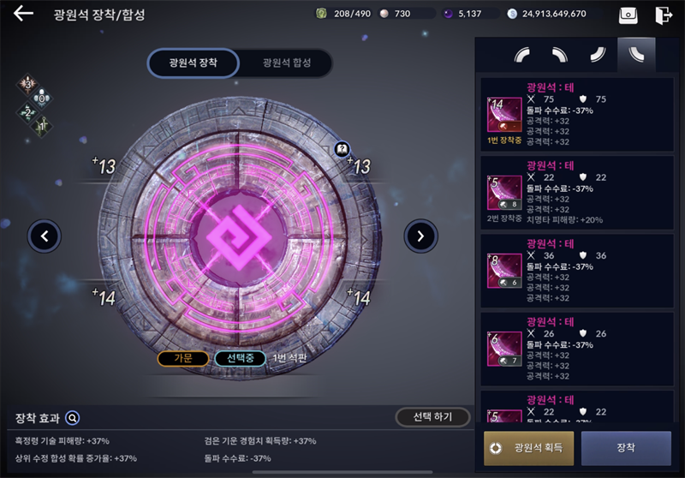This screenshot has width=685, height=478.
Task: Show previous stone slab with left arrow
Action: pos(45,236)
